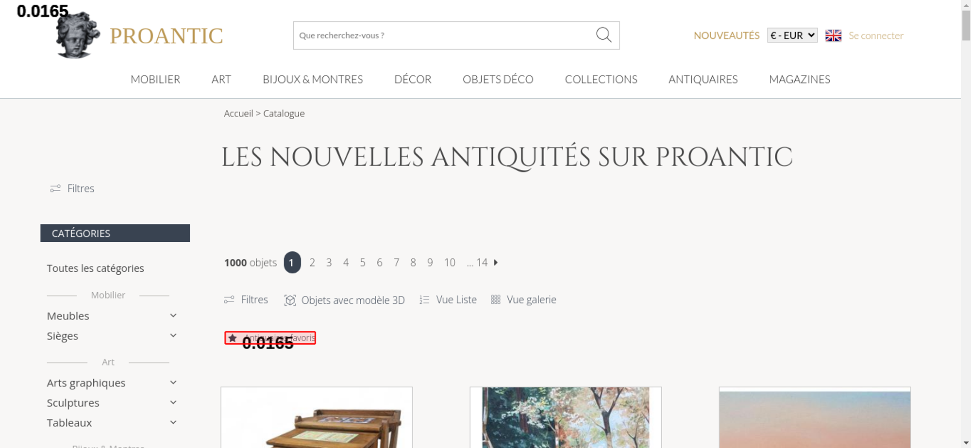971x448 pixels.
Task: Click the Se connecter link
Action: click(876, 35)
